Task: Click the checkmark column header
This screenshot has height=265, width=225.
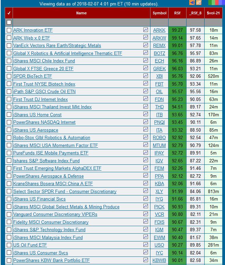Action: pyautogui.click(x=9, y=13)
